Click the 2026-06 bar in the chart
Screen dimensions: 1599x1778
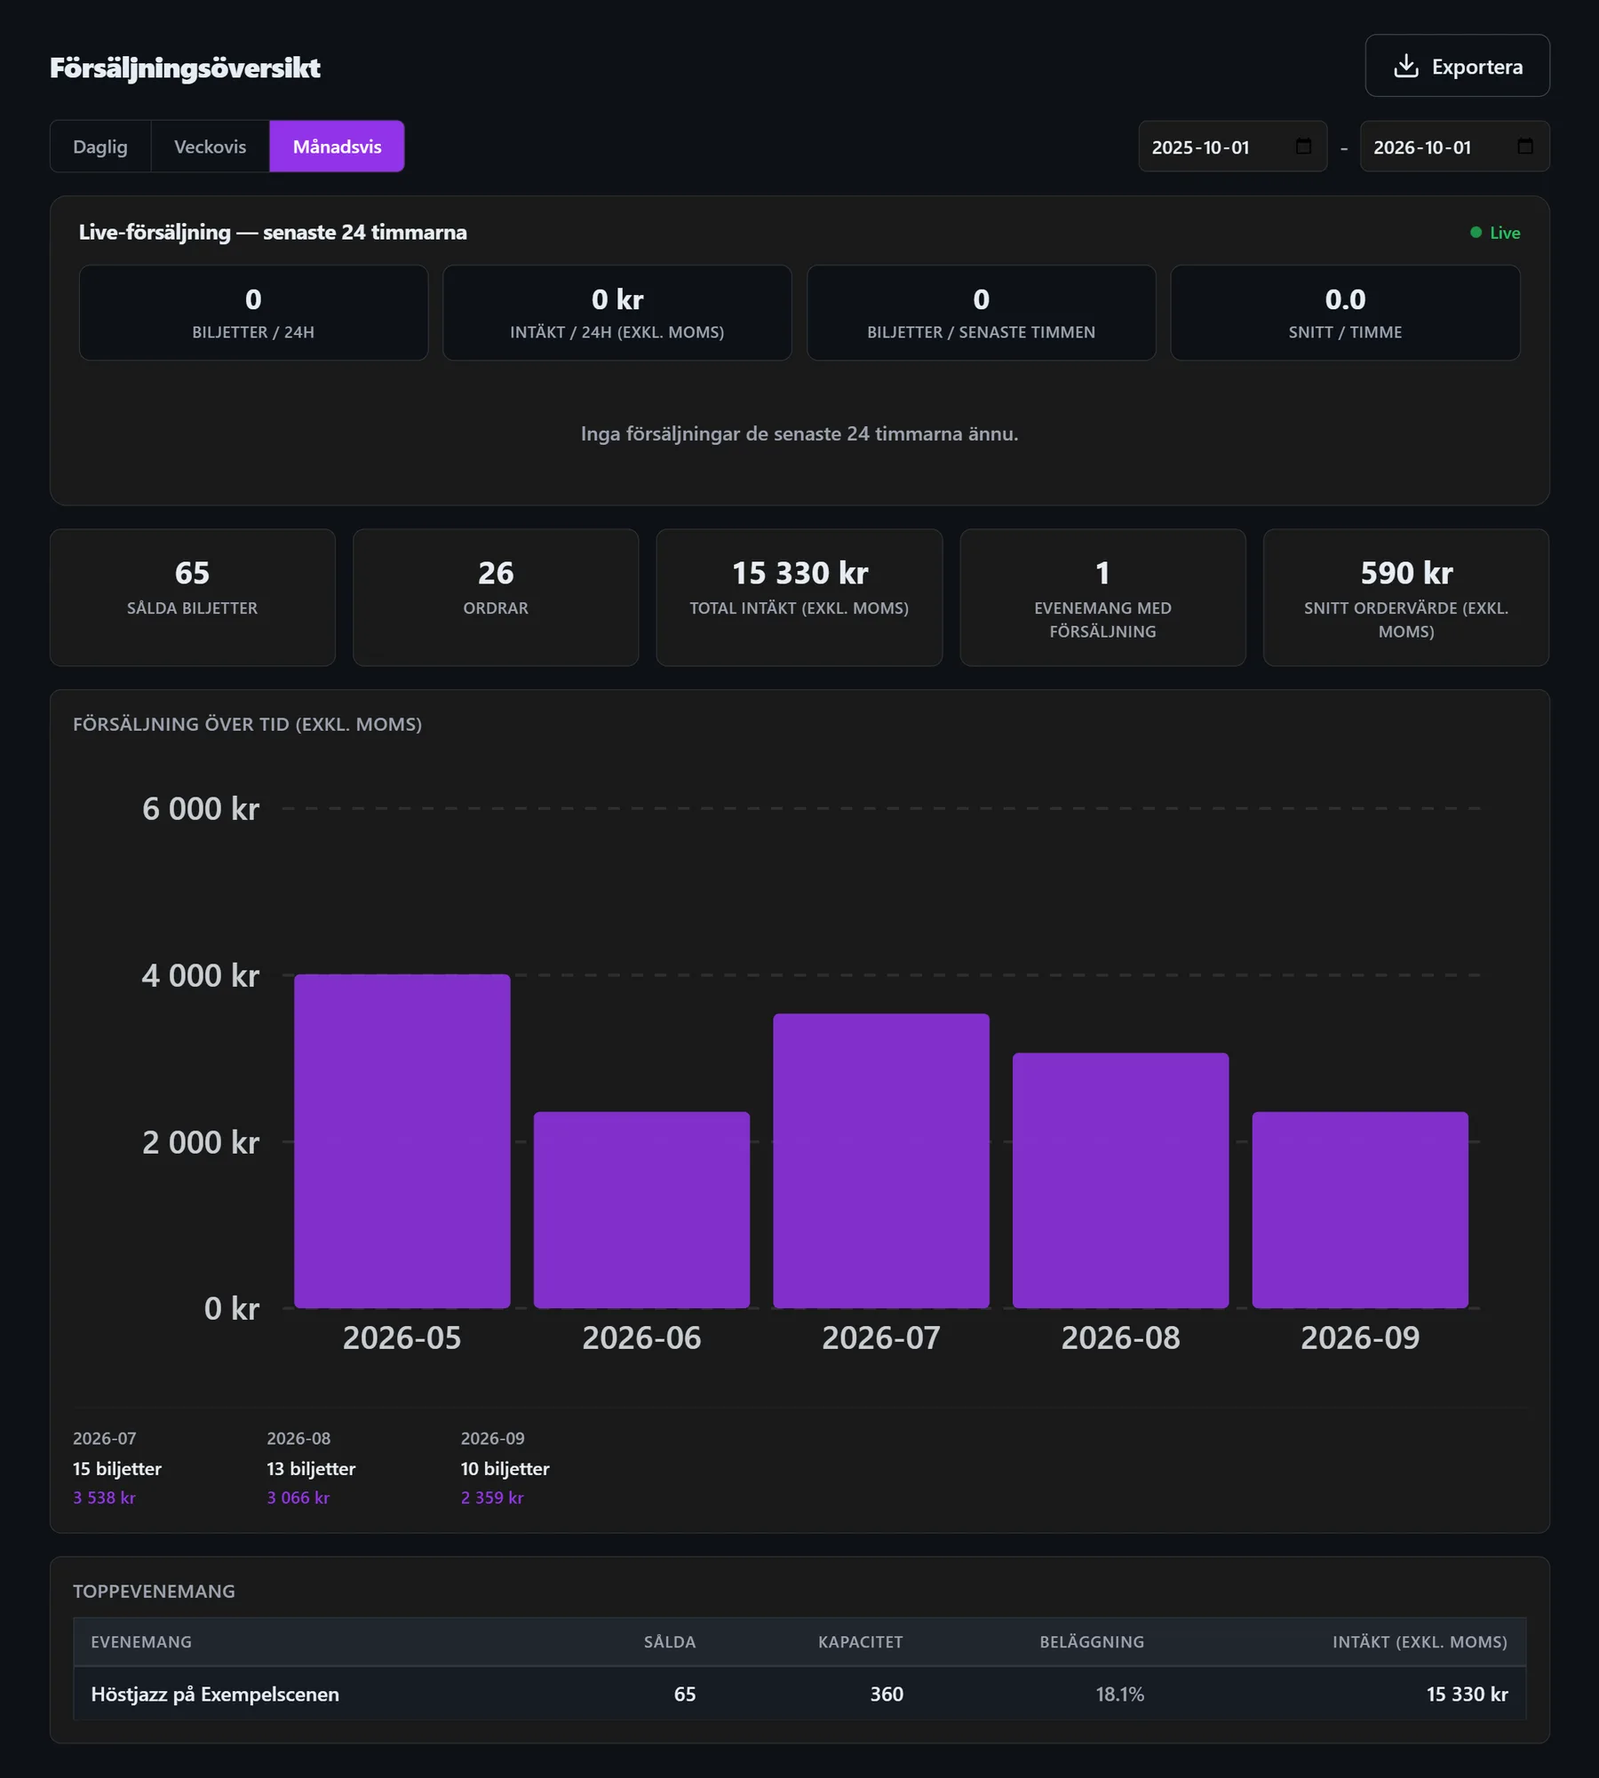click(641, 1210)
